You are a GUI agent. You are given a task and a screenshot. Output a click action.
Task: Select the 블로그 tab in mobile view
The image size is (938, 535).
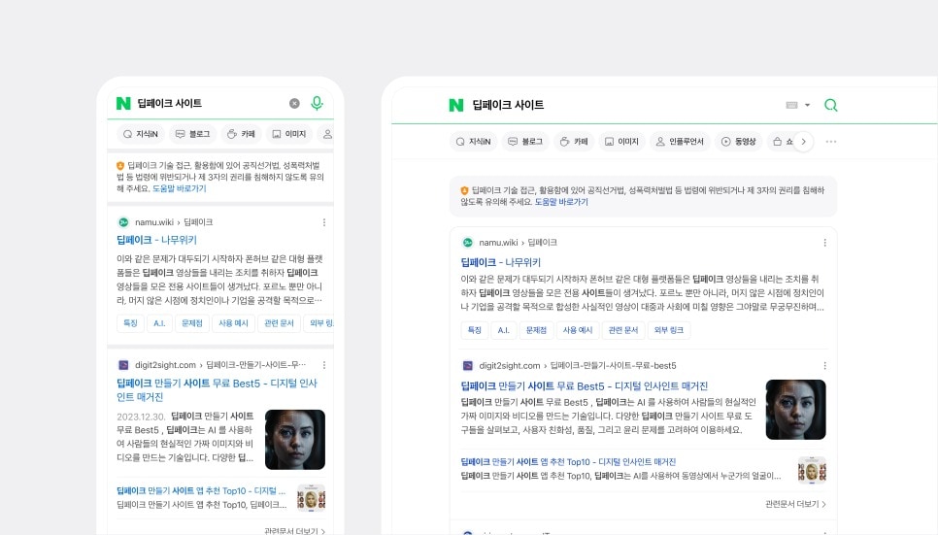pyautogui.click(x=192, y=134)
